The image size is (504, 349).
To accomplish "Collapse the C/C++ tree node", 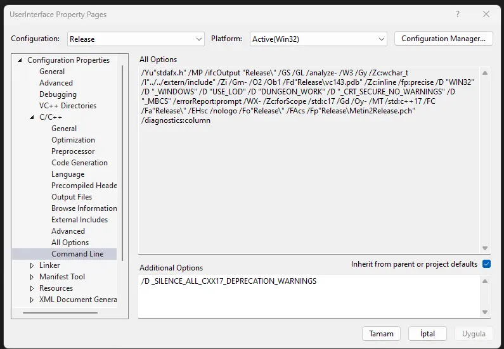I will (x=32, y=117).
